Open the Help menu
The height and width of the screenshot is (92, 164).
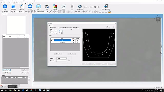tap(32, 3)
